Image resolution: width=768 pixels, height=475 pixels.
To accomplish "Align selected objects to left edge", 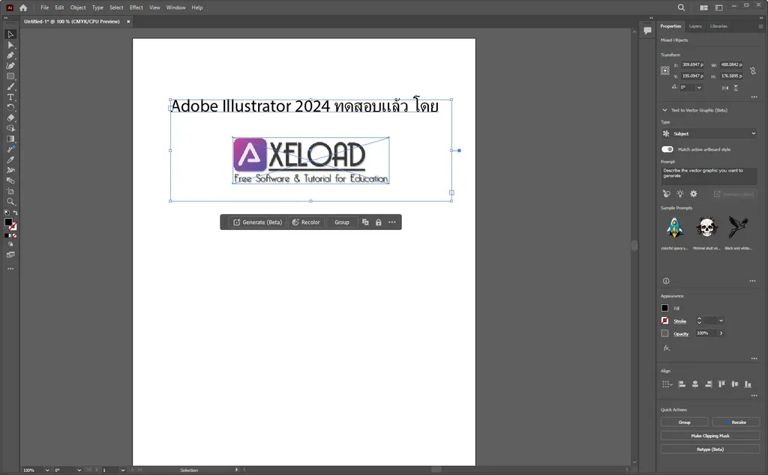I will point(682,384).
